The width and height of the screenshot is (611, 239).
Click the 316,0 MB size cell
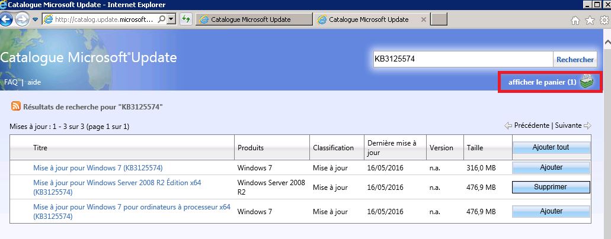(481, 168)
